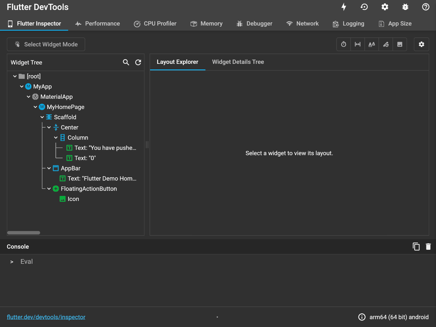Click the Column widget icon
The image size is (436, 327).
tap(63, 138)
